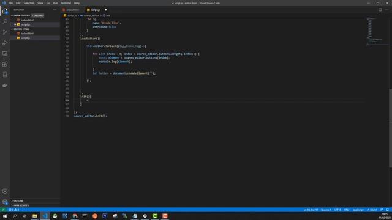Open File Explorer from the taskbar

35,216
